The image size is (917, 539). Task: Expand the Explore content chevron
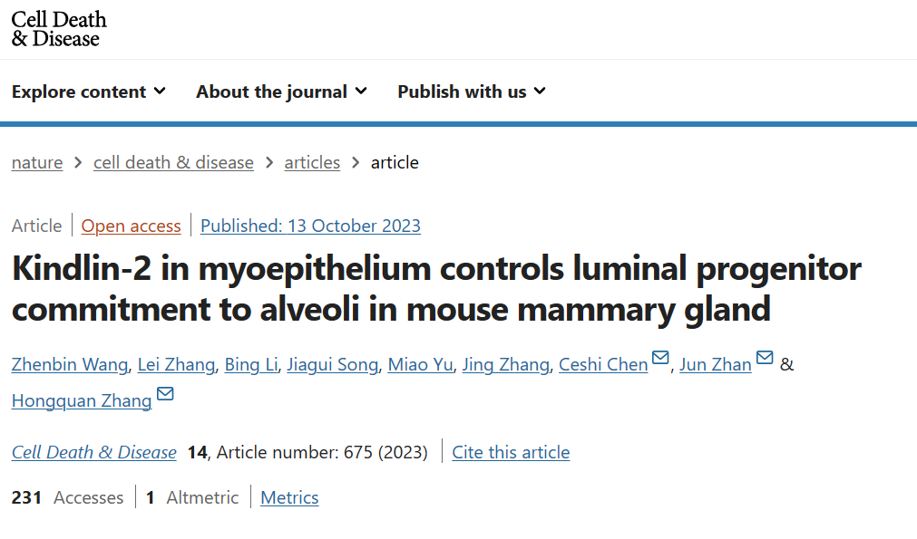[x=160, y=91]
